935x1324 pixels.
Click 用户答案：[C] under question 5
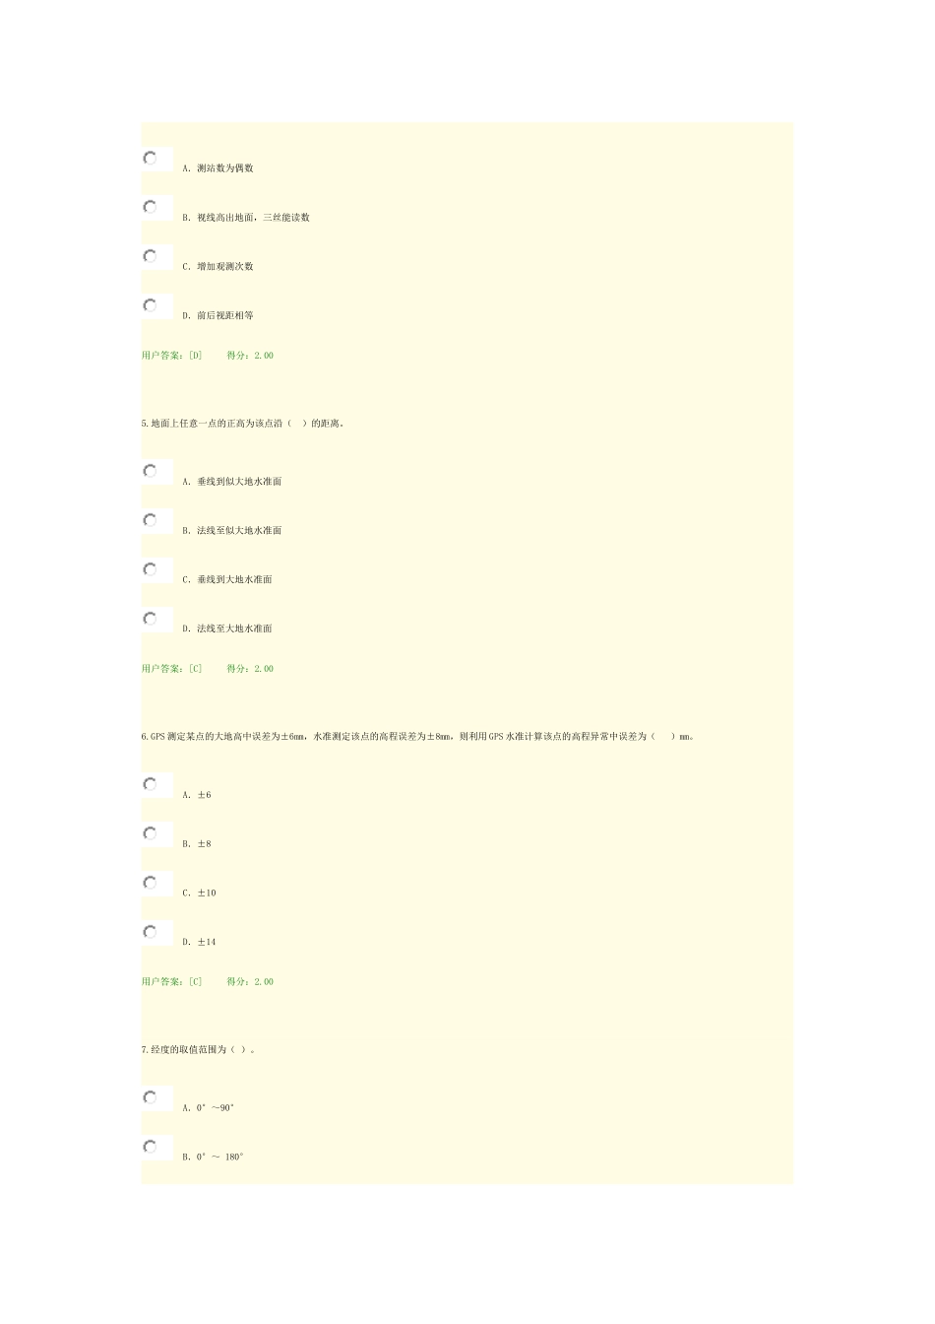[x=172, y=669]
